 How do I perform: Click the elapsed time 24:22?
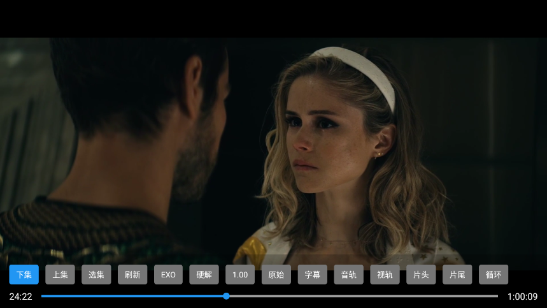(x=20, y=297)
